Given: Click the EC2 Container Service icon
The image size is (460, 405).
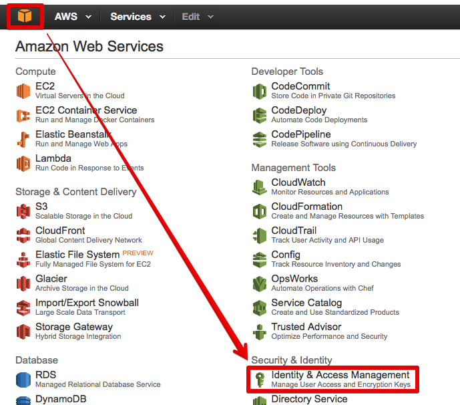Looking at the screenshot, I should pos(23,116).
